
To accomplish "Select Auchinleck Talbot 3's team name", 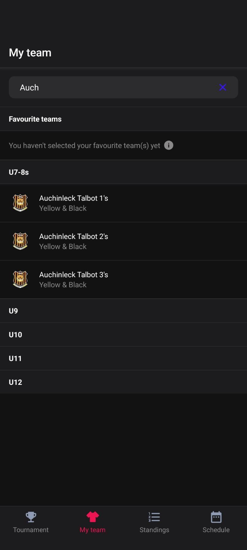I will [74, 275].
